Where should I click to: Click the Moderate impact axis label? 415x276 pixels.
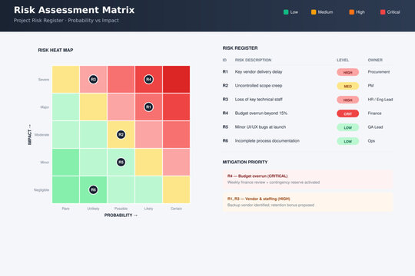tap(41, 135)
